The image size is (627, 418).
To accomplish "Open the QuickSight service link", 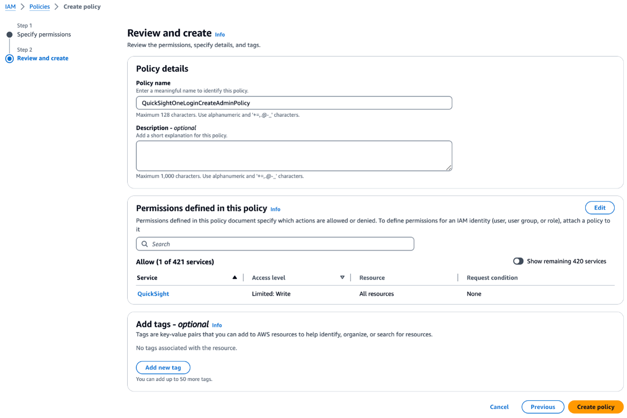I will click(x=153, y=294).
